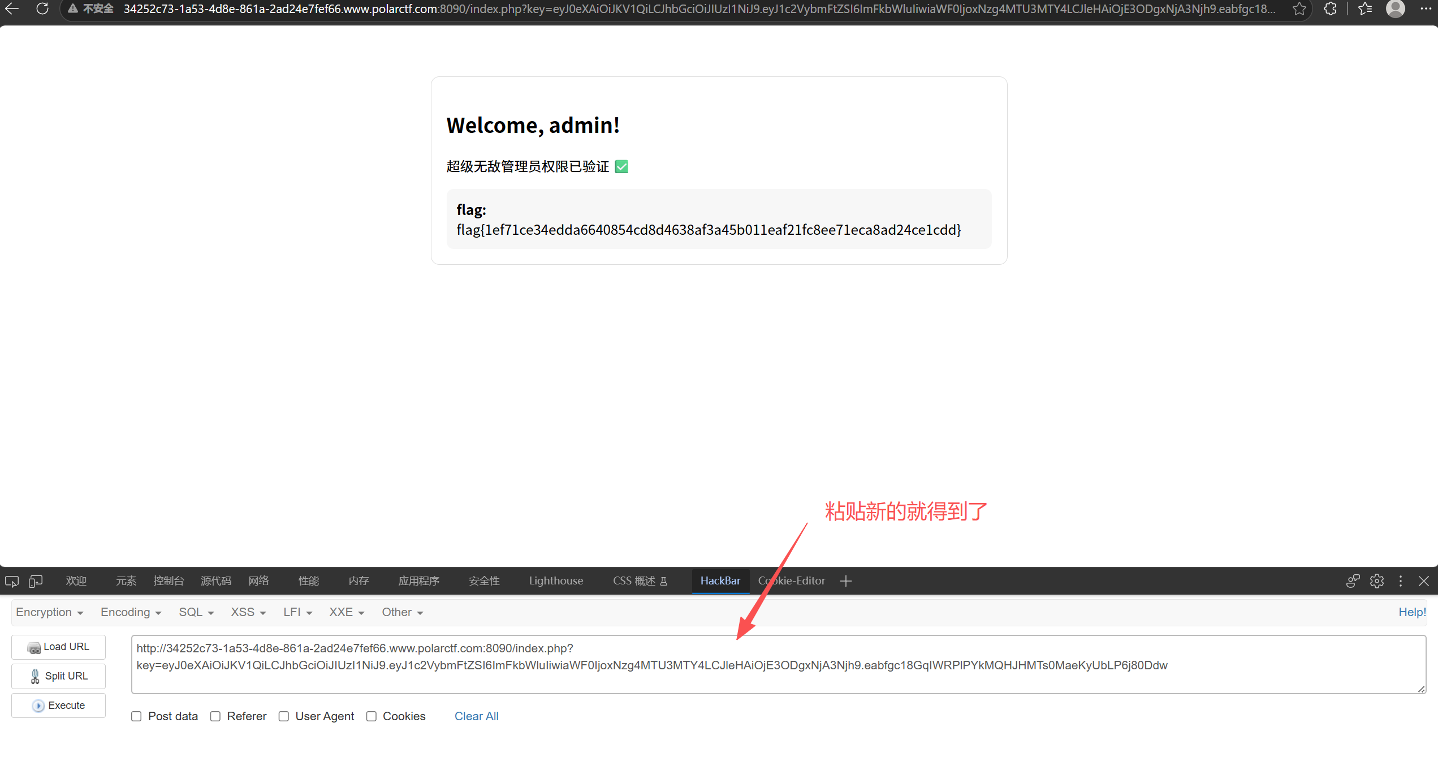Screen dimensions: 1438x757
Task: Switch to the Cookie-Editor tab
Action: 792,581
